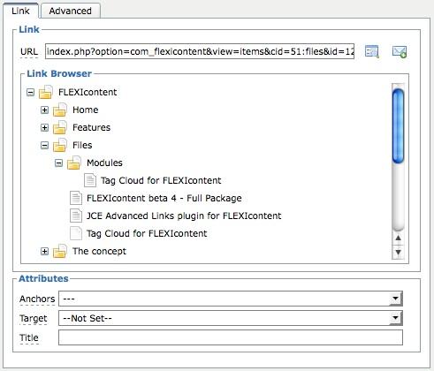Select the Features tree label
Viewport: 434px width, 371px height.
click(91, 127)
